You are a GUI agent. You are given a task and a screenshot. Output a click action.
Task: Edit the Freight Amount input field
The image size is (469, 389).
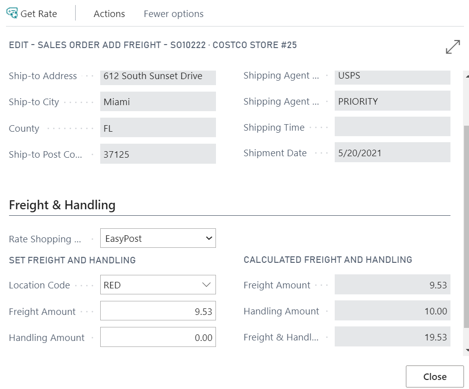tap(158, 311)
